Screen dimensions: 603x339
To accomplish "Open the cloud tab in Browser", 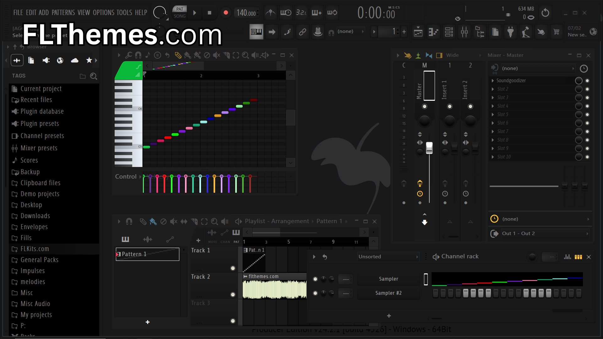I will click(x=75, y=60).
